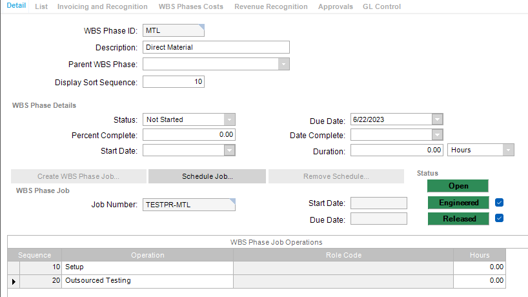The width and height of the screenshot is (528, 297).
Task: Expand the Duration Hours unit dropdown
Action: (x=508, y=150)
